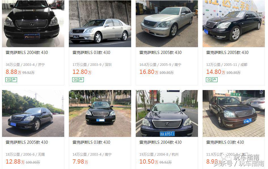Open the brown Lexus LS car photo
Screen dimensions: 268x169
pyautogui.click(x=234, y=113)
